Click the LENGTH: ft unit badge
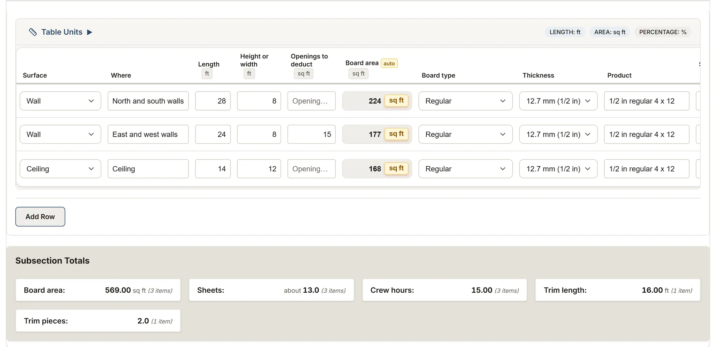Viewport: 716px width, 347px height. (565, 32)
